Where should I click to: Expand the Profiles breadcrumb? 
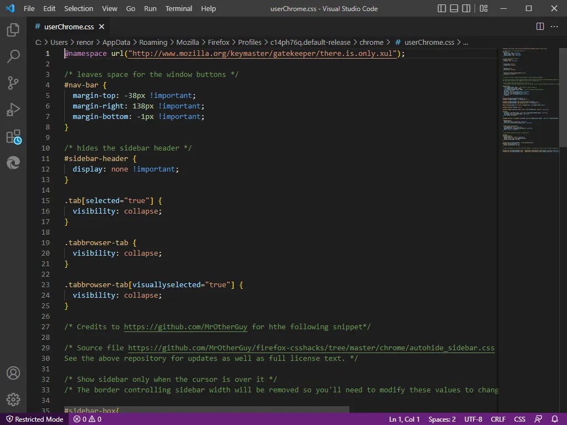pos(250,42)
